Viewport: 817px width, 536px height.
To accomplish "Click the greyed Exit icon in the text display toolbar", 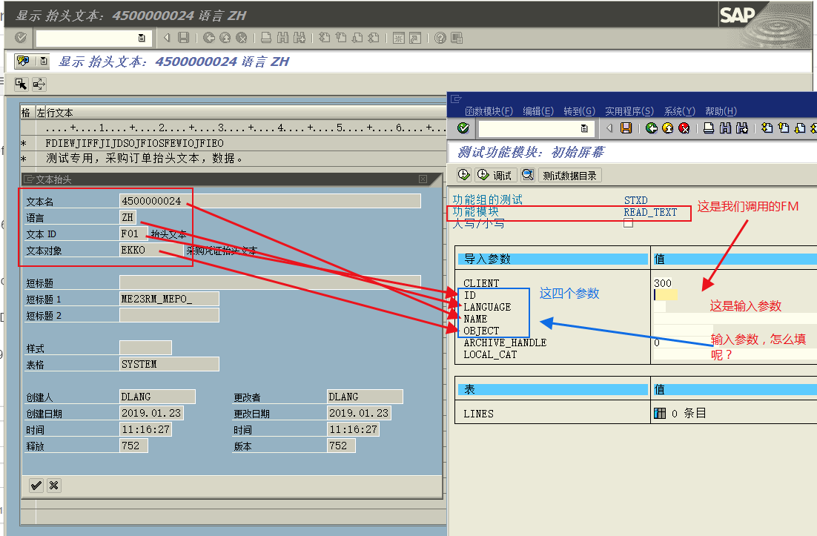I will coord(225,38).
